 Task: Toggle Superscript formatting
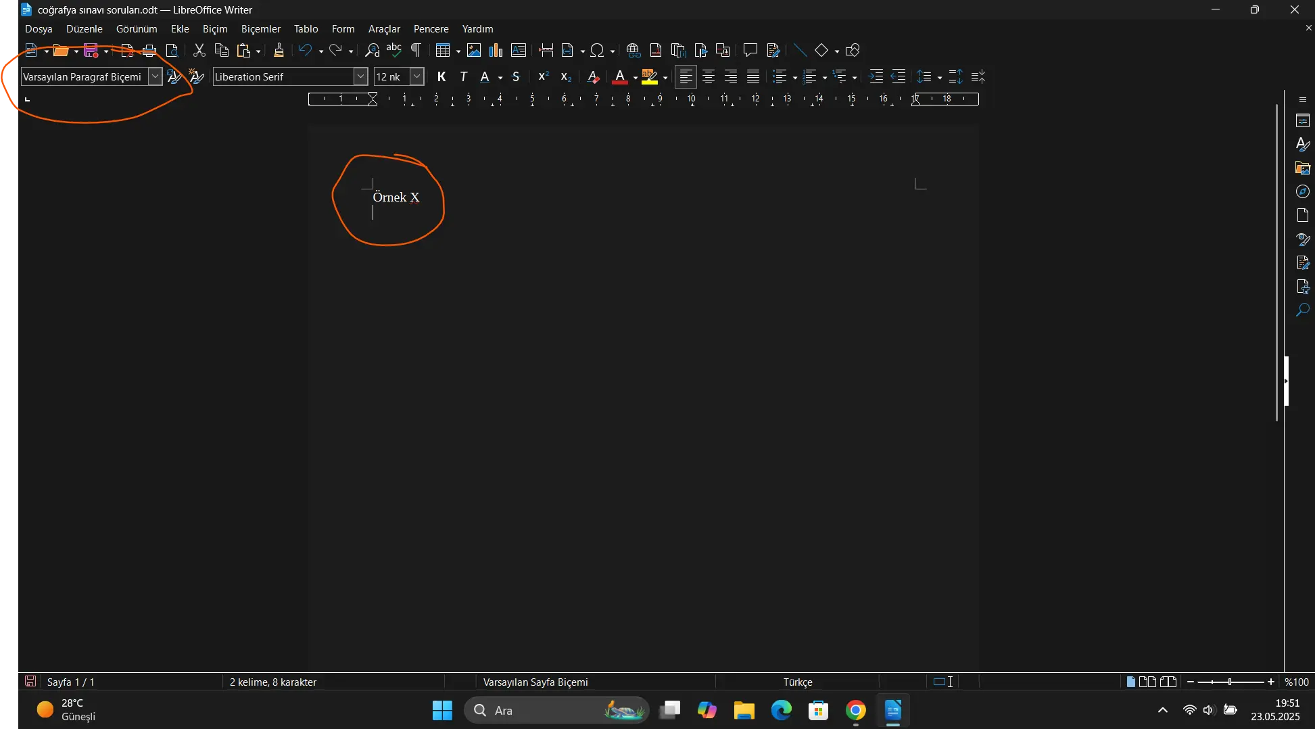[544, 76]
